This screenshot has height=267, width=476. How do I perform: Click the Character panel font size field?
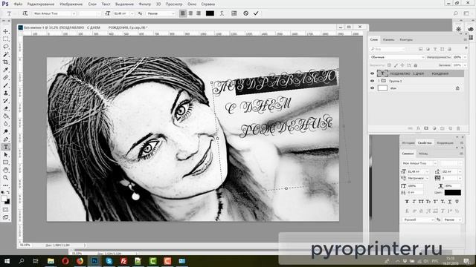pos(416,171)
